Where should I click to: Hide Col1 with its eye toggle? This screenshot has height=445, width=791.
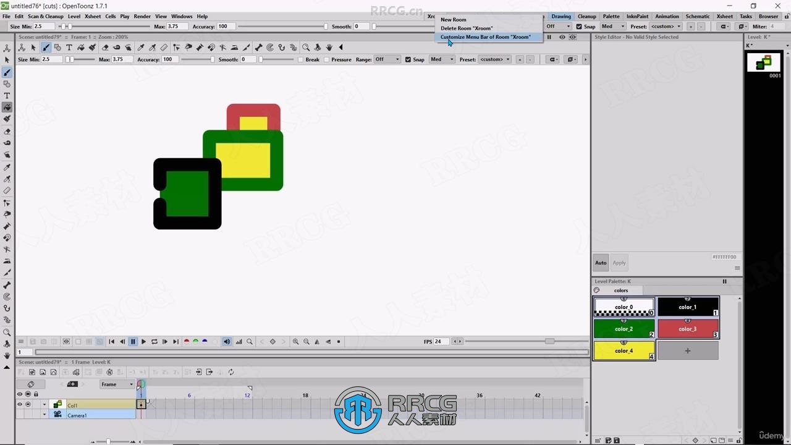19,405
